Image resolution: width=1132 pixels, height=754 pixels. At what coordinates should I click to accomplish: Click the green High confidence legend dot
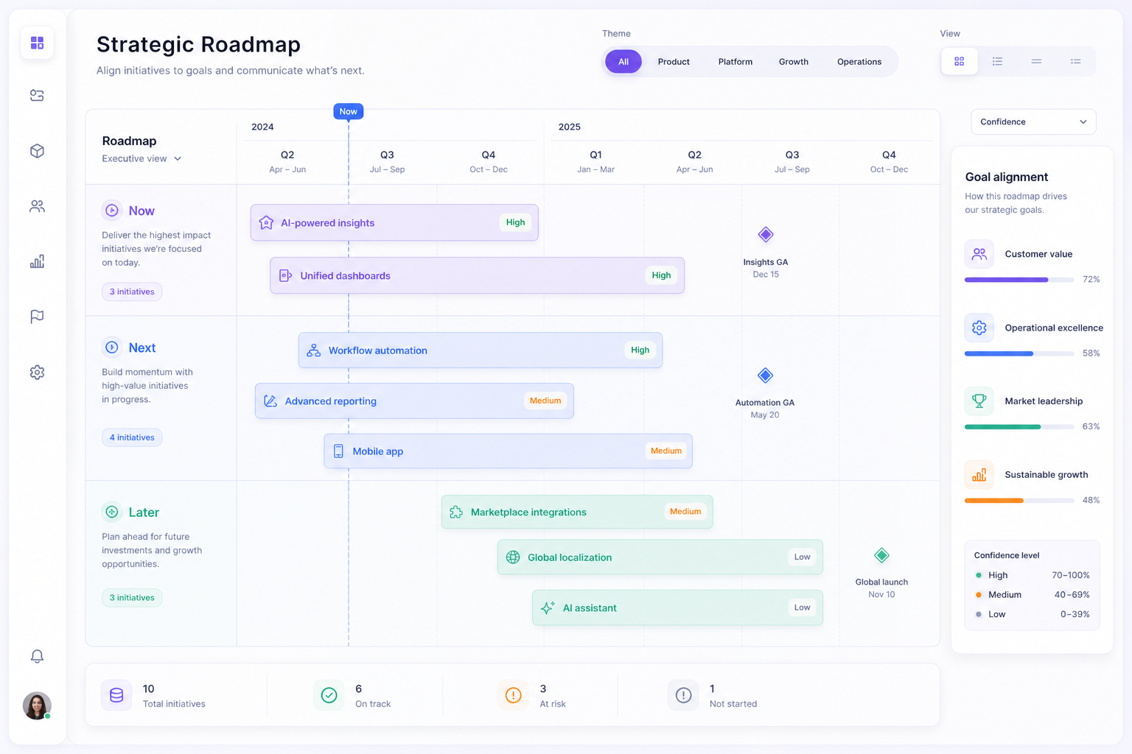(x=979, y=575)
